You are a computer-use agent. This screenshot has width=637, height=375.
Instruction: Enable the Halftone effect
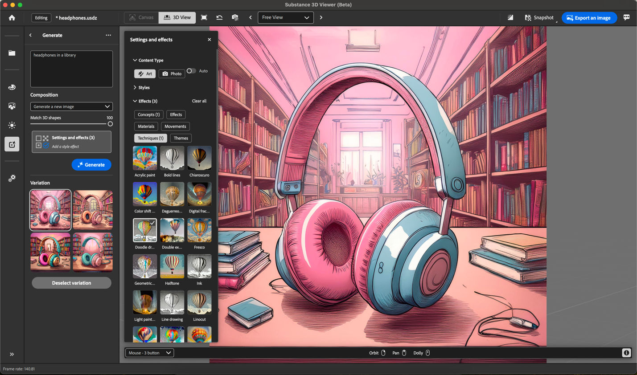point(172,266)
